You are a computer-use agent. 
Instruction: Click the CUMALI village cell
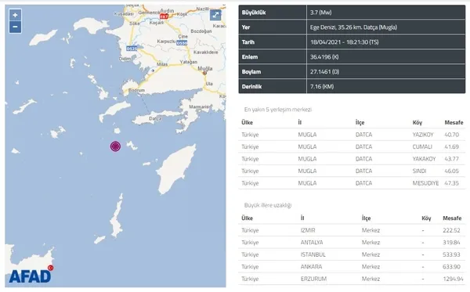(x=422, y=146)
